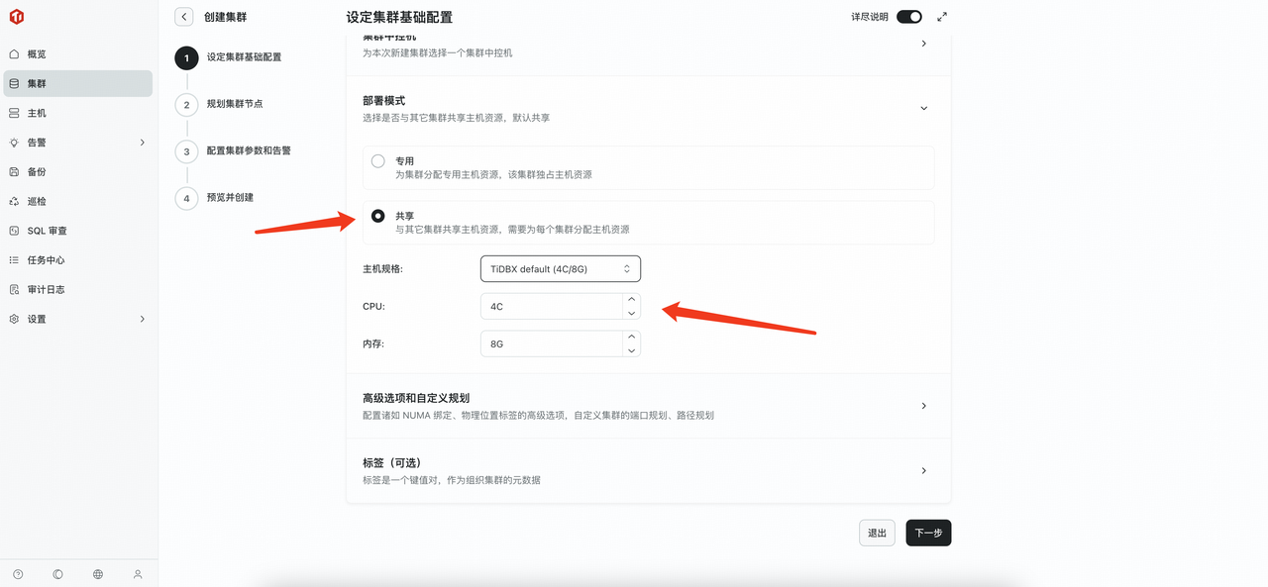Select the 专用 dedicated deployment mode
The width and height of the screenshot is (1268, 587).
[x=377, y=160]
